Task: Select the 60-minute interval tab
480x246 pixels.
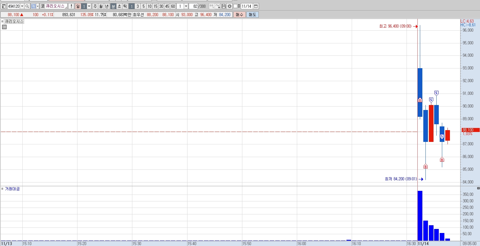Action: [x=173, y=6]
